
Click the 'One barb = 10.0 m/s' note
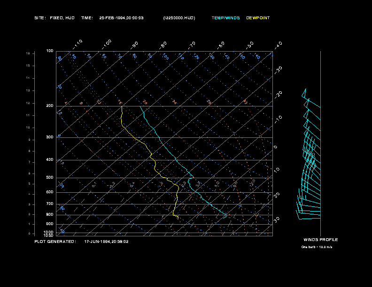pyautogui.click(x=317, y=247)
